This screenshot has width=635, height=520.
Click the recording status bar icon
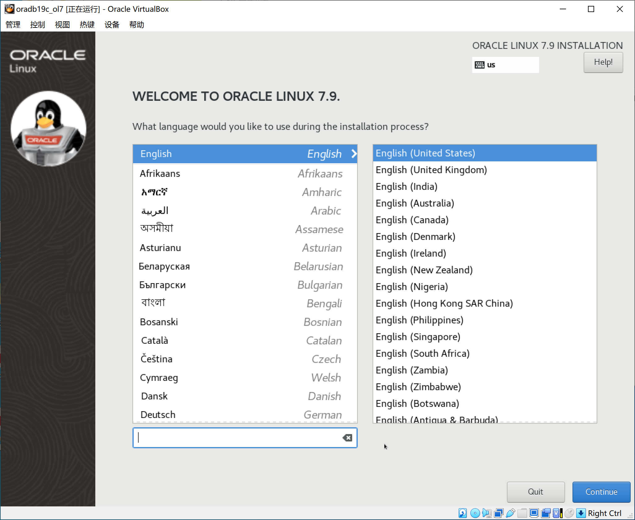(546, 513)
